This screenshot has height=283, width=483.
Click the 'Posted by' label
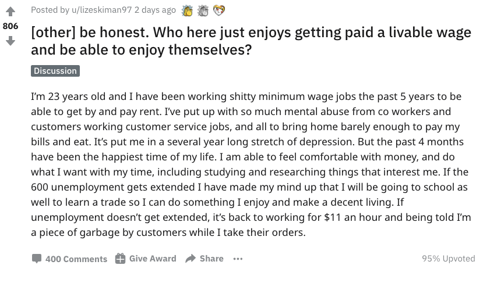(x=50, y=10)
